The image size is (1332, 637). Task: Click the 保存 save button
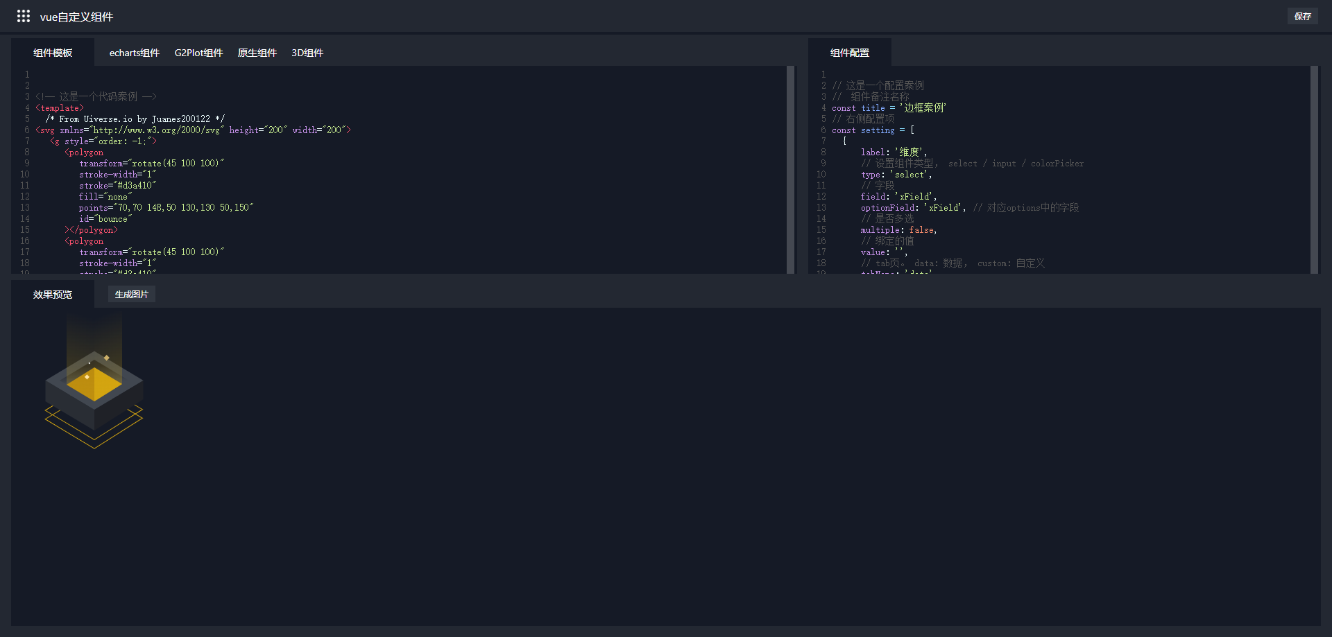1302,16
